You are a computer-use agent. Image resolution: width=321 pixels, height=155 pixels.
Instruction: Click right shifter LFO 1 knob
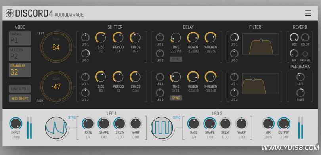[x=85, y=77]
